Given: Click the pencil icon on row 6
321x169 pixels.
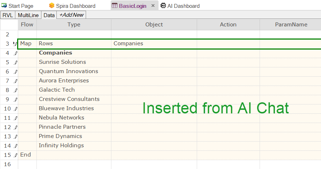Looking at the screenshot, I should click(15, 72).
